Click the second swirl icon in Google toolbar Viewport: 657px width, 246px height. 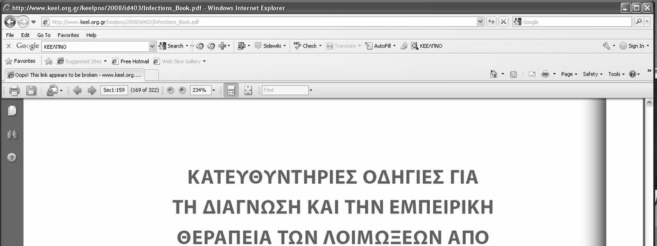[212, 46]
